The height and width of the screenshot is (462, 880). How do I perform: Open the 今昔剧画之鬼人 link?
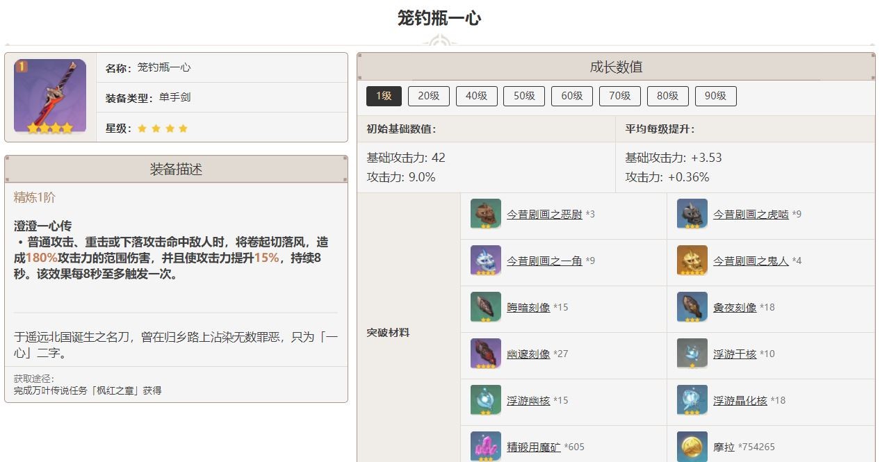[x=751, y=261]
